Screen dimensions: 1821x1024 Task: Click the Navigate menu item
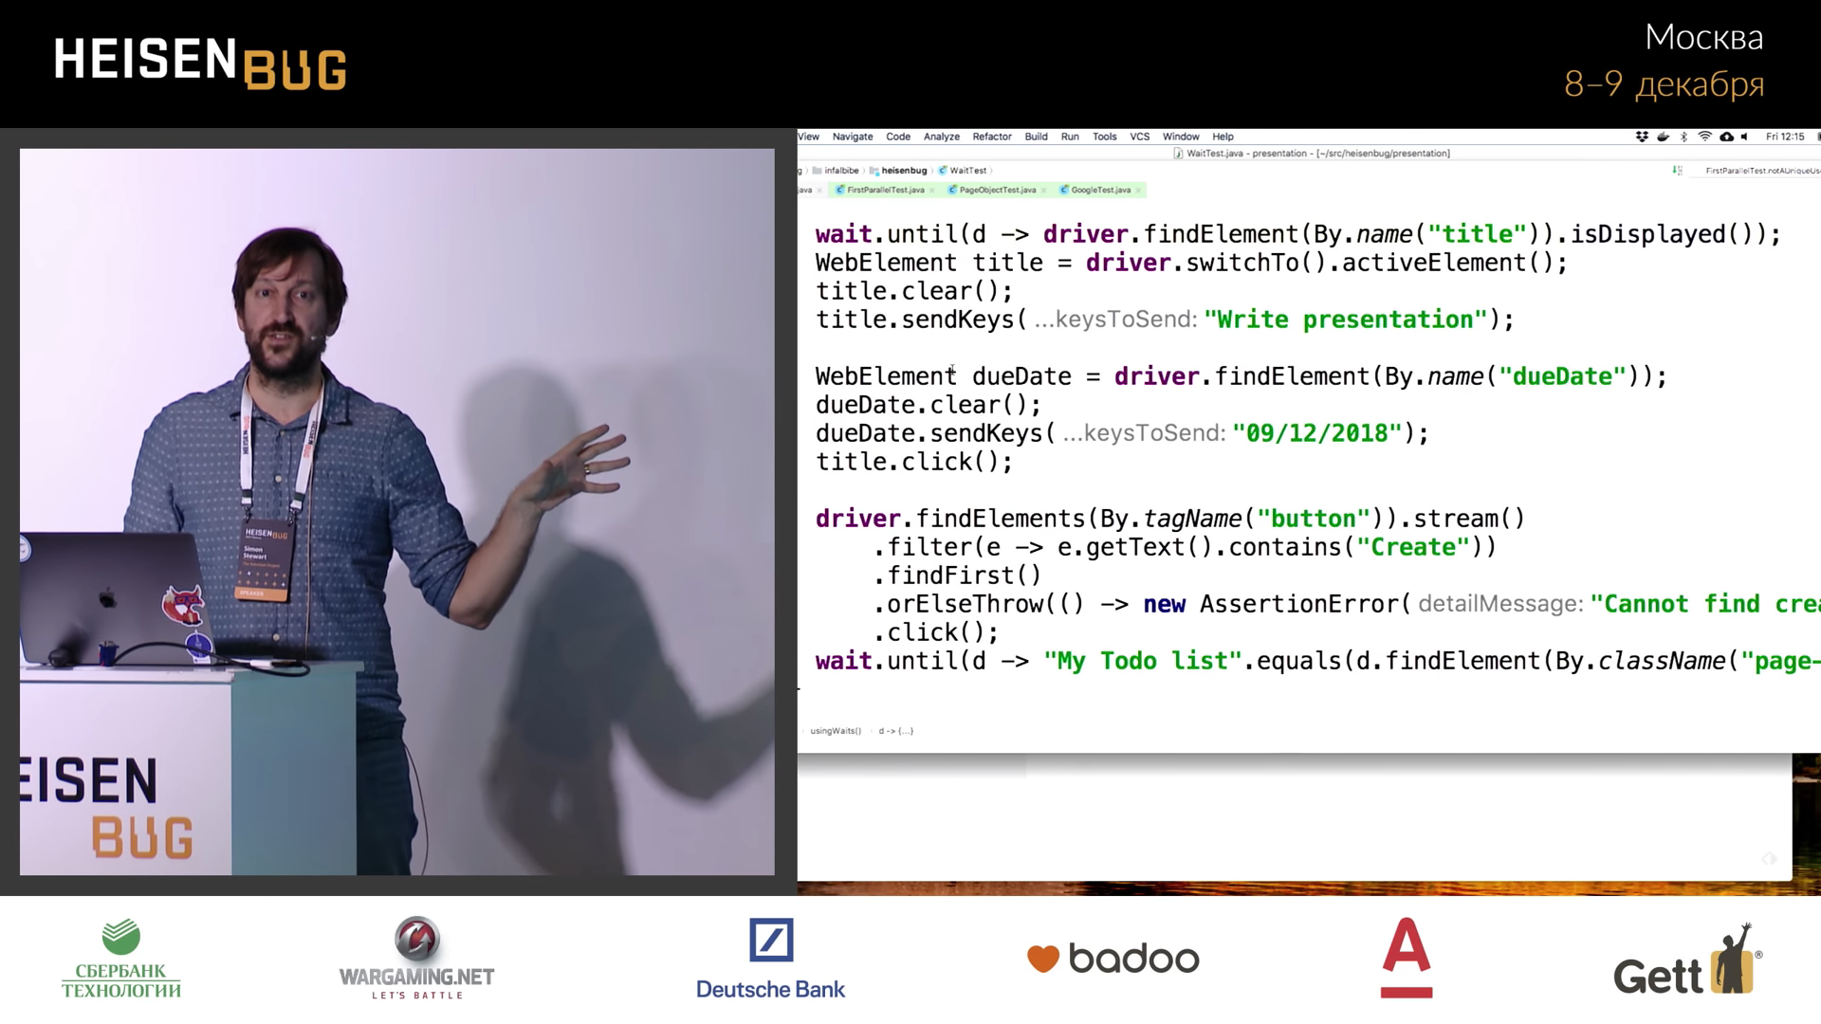[x=852, y=137]
